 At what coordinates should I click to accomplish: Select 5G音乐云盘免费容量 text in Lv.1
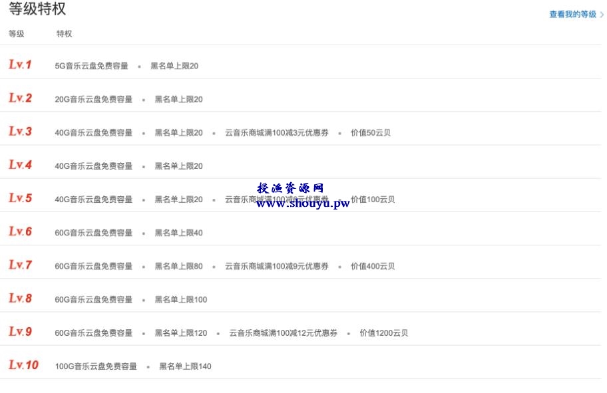[x=91, y=66]
